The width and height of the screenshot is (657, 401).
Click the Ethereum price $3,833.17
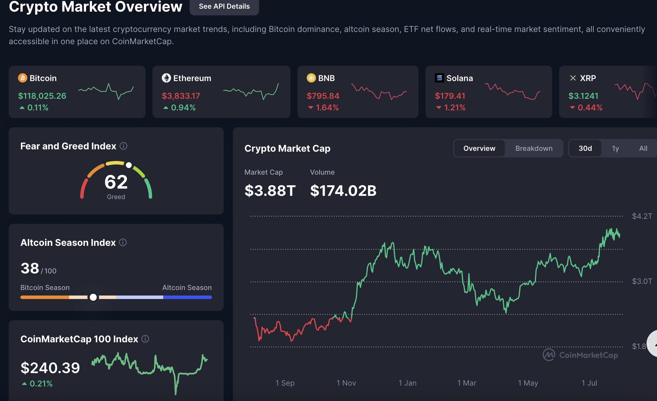181,96
